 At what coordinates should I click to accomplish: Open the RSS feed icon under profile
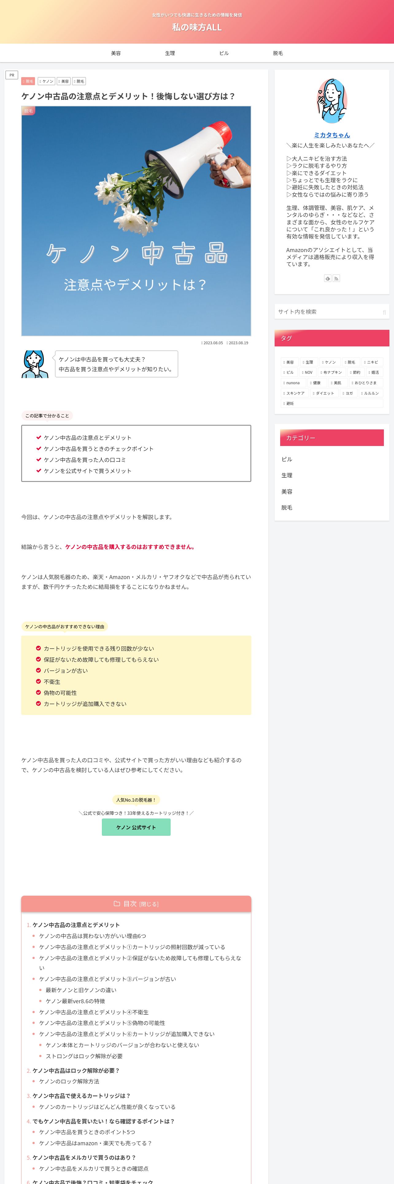pyautogui.click(x=336, y=278)
